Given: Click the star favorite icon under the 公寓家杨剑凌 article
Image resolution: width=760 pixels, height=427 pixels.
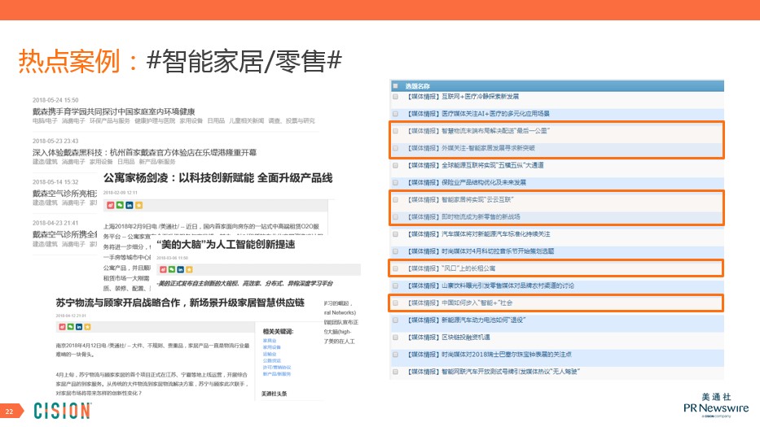Looking at the screenshot, I should [x=139, y=205].
